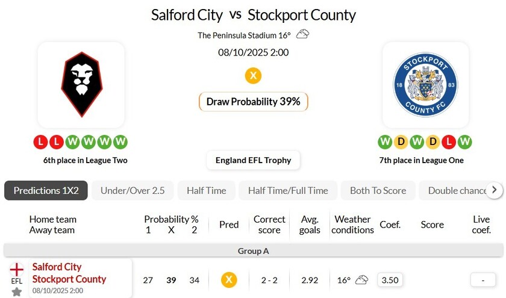Click the favorite star icon below EFL
Image resolution: width=506 pixels, height=298 pixels.
coord(17,292)
